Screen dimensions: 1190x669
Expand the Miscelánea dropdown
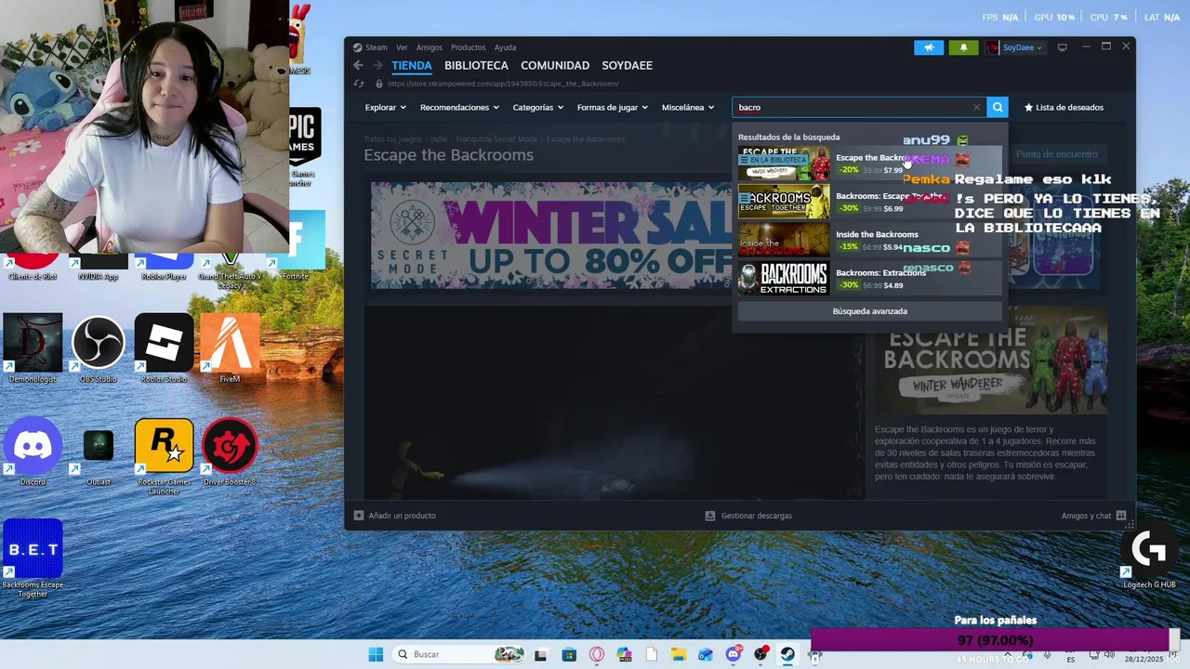coord(688,108)
